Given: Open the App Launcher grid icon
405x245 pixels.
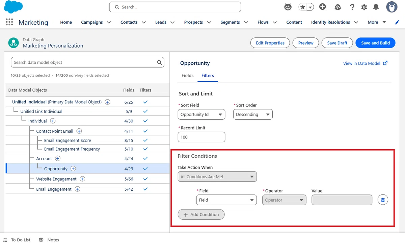Looking at the screenshot, I should pos(9,22).
